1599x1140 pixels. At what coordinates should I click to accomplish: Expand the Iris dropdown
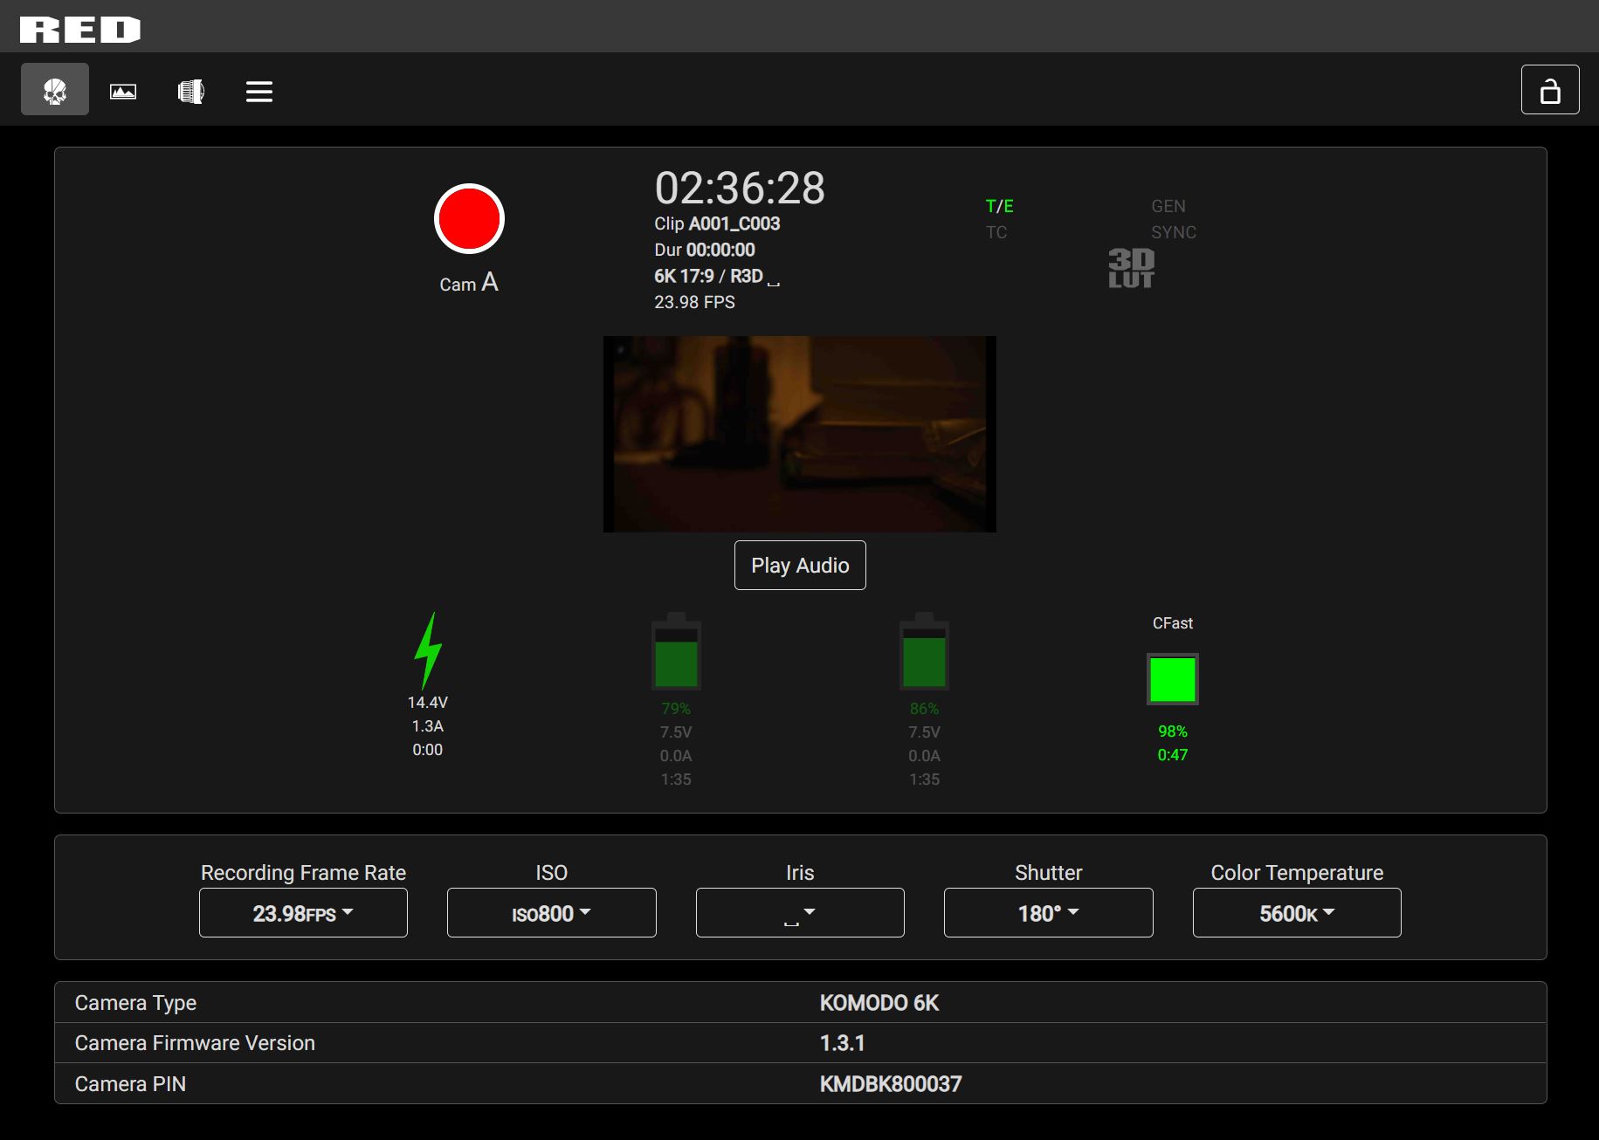coord(800,913)
